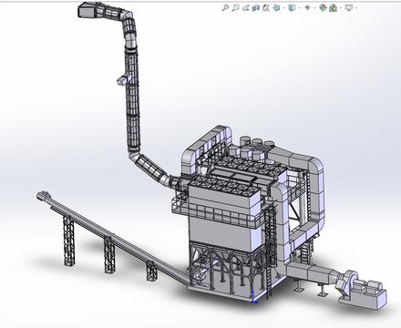
Task: Select the Zoom to Area tool
Action: (x=235, y=8)
